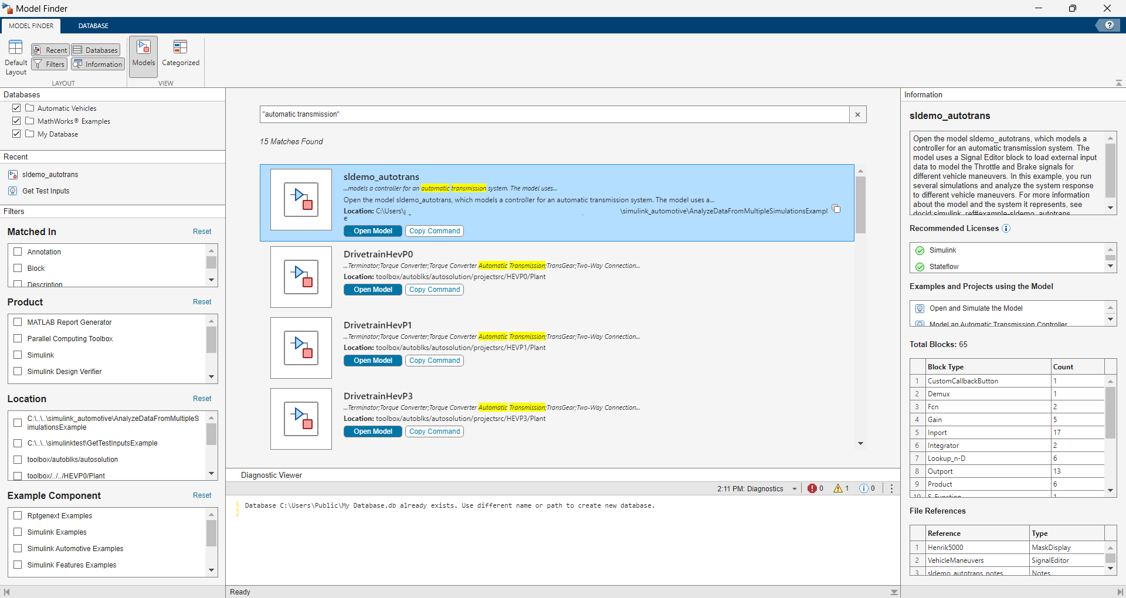Open Model for DrivetrainHevP1
Viewport: 1126px width, 598px height.
(x=373, y=361)
